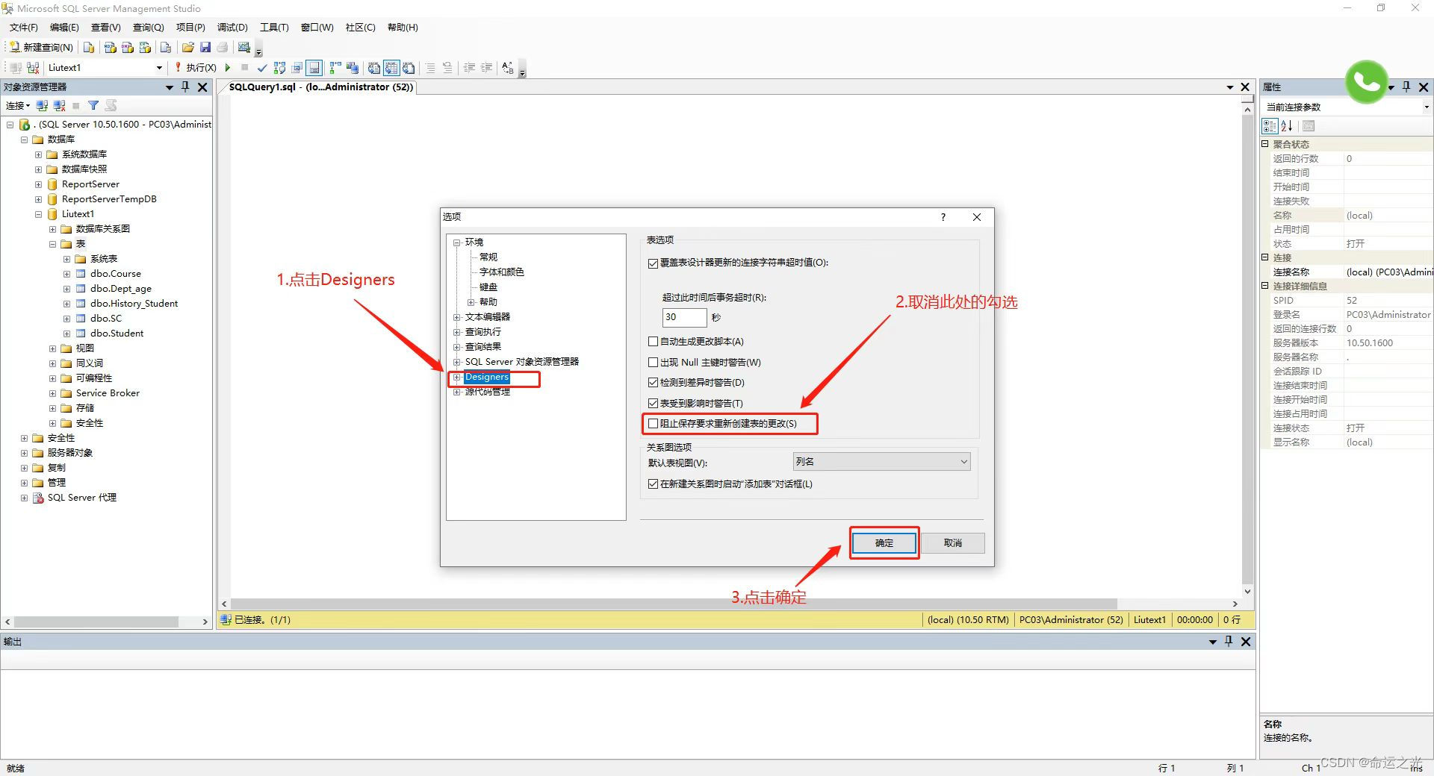Viewport: 1434px width, 776px height.
Task: Expand the dbo.Student table node
Action: tap(66, 334)
